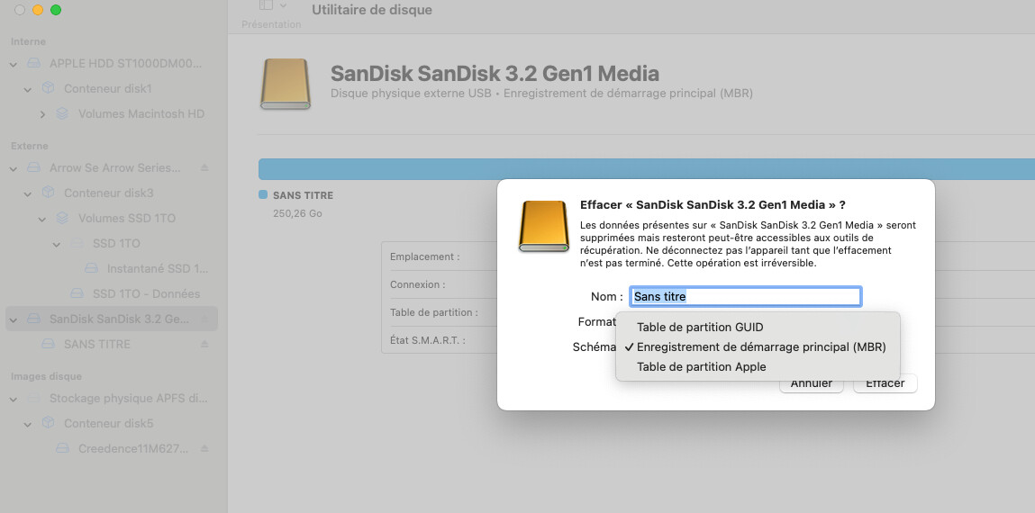This screenshot has height=513, width=1035.
Task: Click the Creedence11M627 volume icon
Action: point(63,447)
